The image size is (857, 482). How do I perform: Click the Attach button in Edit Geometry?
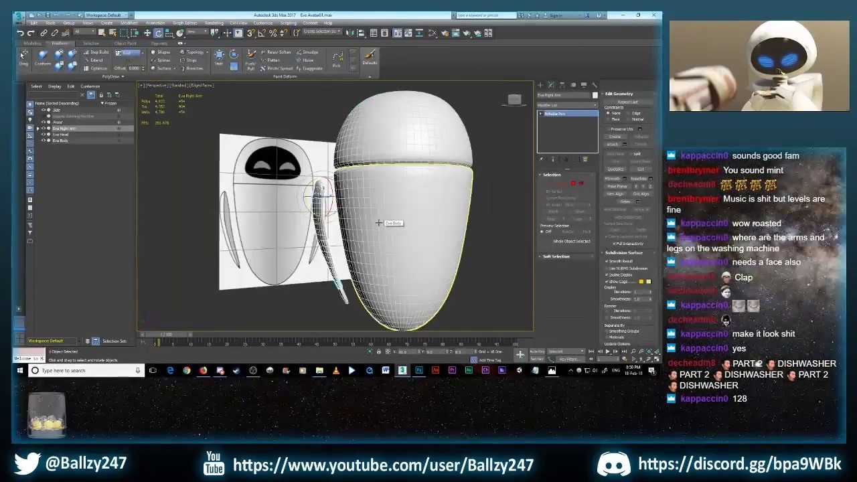coord(614,145)
